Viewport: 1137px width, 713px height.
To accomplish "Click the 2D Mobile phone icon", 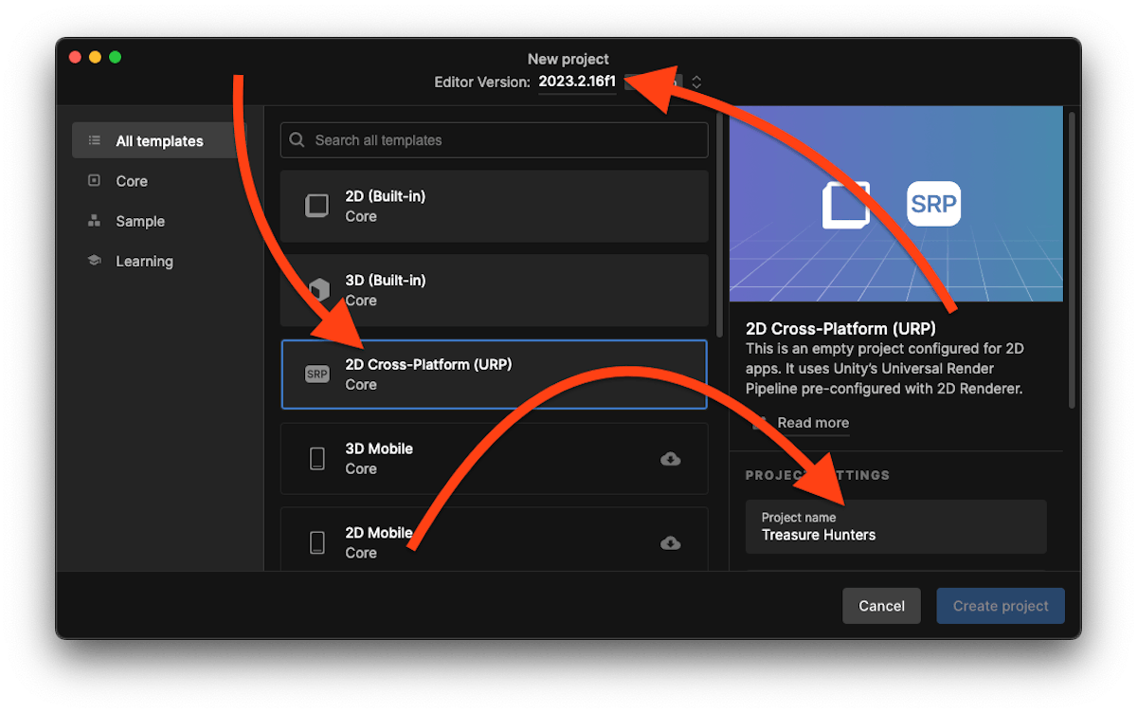I will [316, 542].
